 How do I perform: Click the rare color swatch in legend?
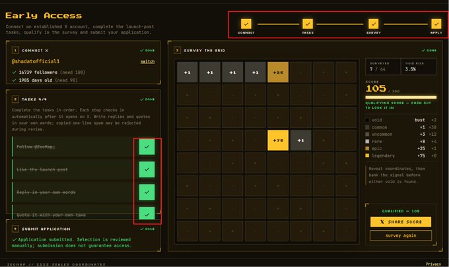pos(367,142)
